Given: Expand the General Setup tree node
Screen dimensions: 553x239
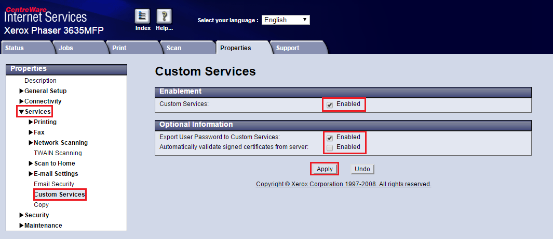Looking at the screenshot, I should (22, 91).
